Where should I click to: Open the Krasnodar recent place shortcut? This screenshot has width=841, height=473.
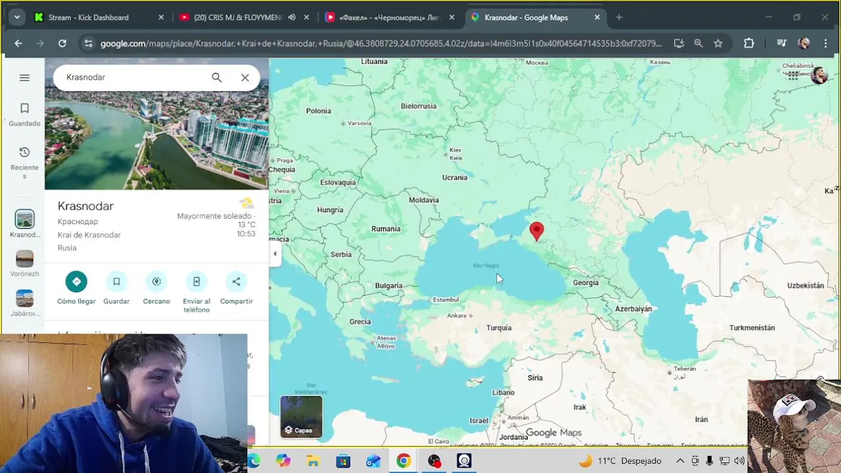(x=24, y=224)
